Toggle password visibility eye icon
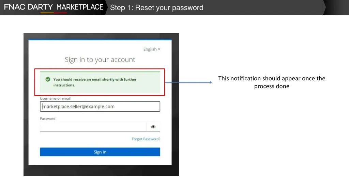 tap(153, 127)
